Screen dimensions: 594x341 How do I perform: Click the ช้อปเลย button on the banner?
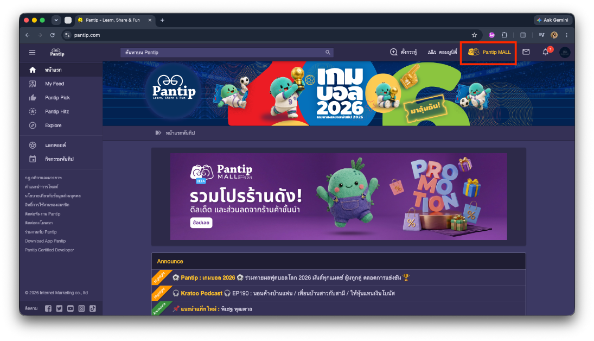(201, 223)
